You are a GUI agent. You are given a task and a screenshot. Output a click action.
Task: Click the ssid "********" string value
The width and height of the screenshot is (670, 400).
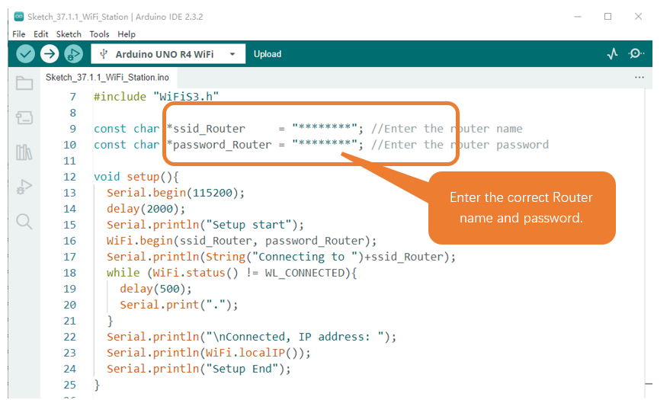coord(325,128)
